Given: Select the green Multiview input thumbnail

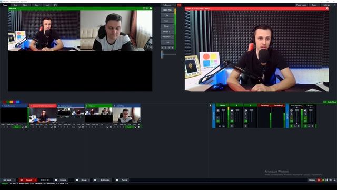Looking at the screenshot, I should click(x=98, y=115).
